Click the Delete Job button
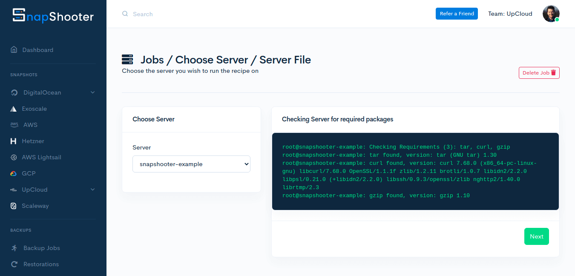Image resolution: width=575 pixels, height=276 pixels. pos(539,73)
